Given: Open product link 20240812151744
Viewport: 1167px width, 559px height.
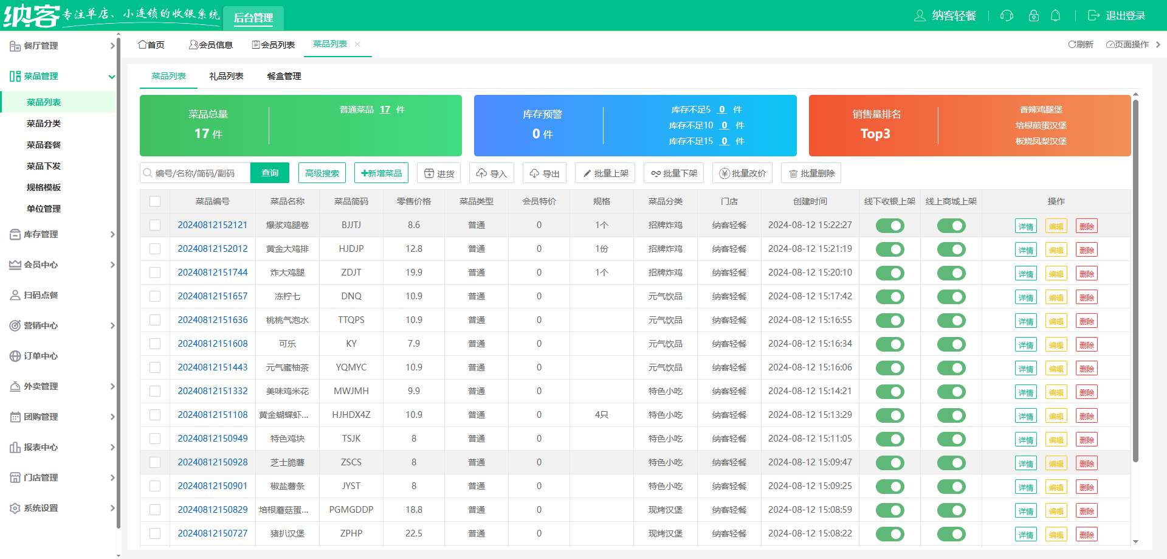Looking at the screenshot, I should pyautogui.click(x=212, y=273).
